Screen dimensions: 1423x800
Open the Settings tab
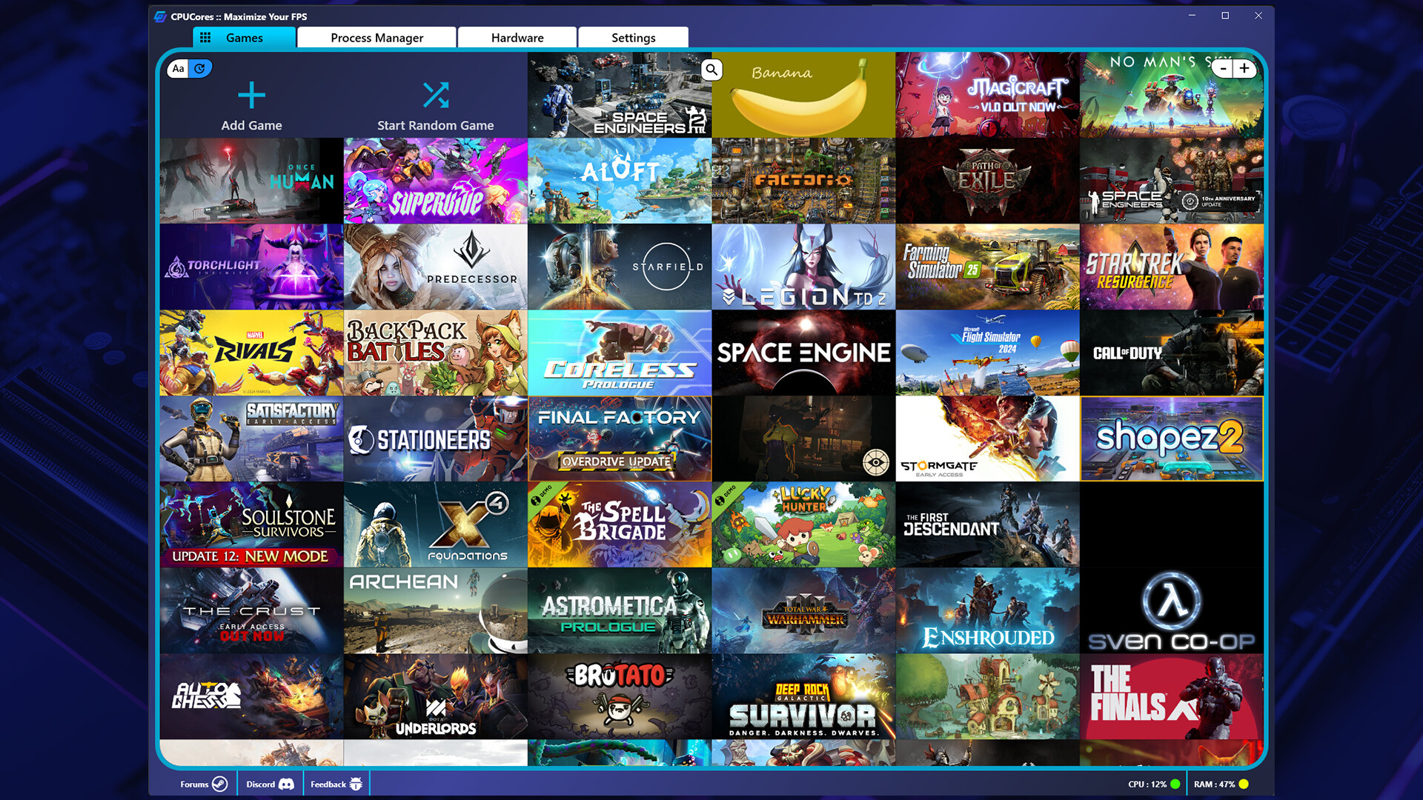(x=633, y=37)
